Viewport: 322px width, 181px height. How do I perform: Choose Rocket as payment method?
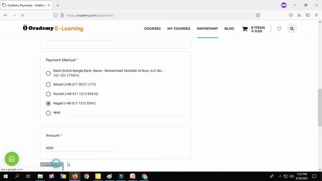tap(48, 94)
